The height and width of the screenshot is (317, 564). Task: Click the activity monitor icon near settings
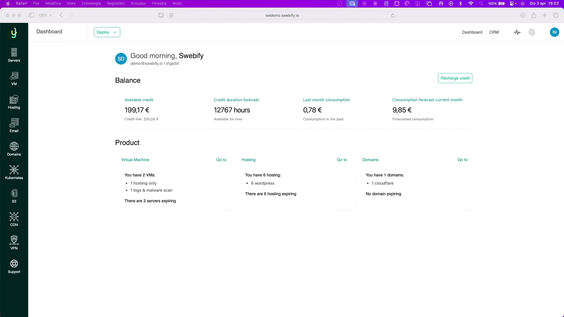click(x=517, y=32)
